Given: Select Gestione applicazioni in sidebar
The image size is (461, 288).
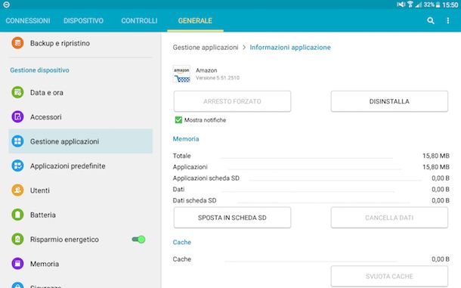Looking at the screenshot, I should click(81, 141).
